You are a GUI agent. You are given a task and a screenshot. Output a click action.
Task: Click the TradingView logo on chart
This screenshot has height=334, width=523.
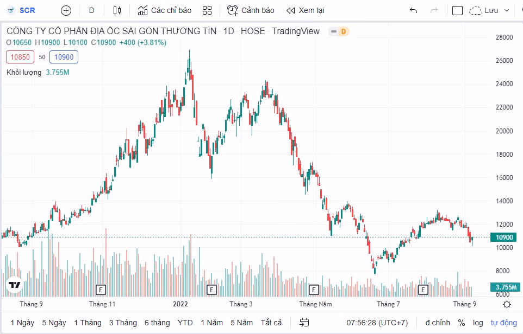[14, 285]
